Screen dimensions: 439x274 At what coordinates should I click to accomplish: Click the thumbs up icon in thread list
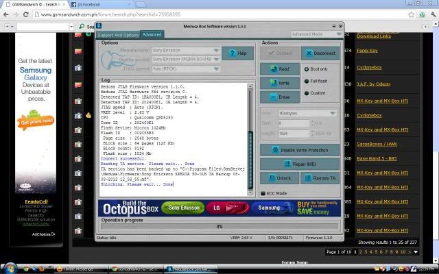tap(88, 115)
